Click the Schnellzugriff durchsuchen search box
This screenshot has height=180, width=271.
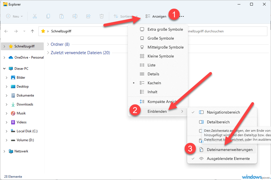(x=227, y=31)
